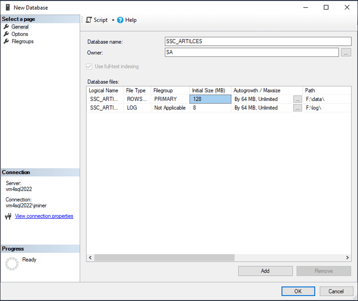
Task: Minimize the New Database window
Action: [x=306, y=7]
